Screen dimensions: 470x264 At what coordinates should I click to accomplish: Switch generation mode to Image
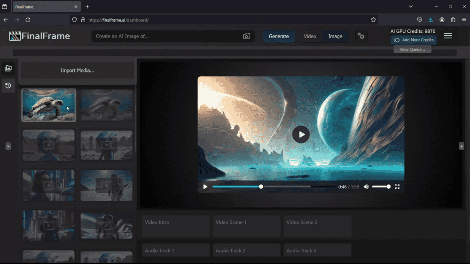[335, 36]
